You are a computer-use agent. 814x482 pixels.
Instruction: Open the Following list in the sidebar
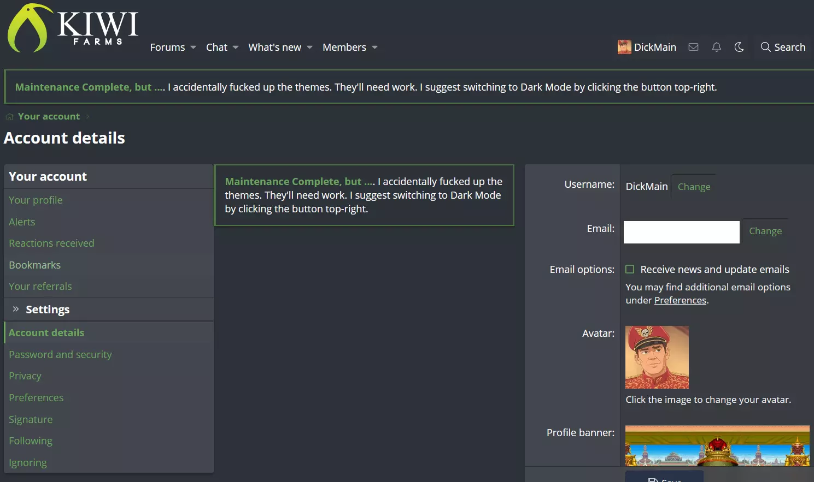point(31,441)
